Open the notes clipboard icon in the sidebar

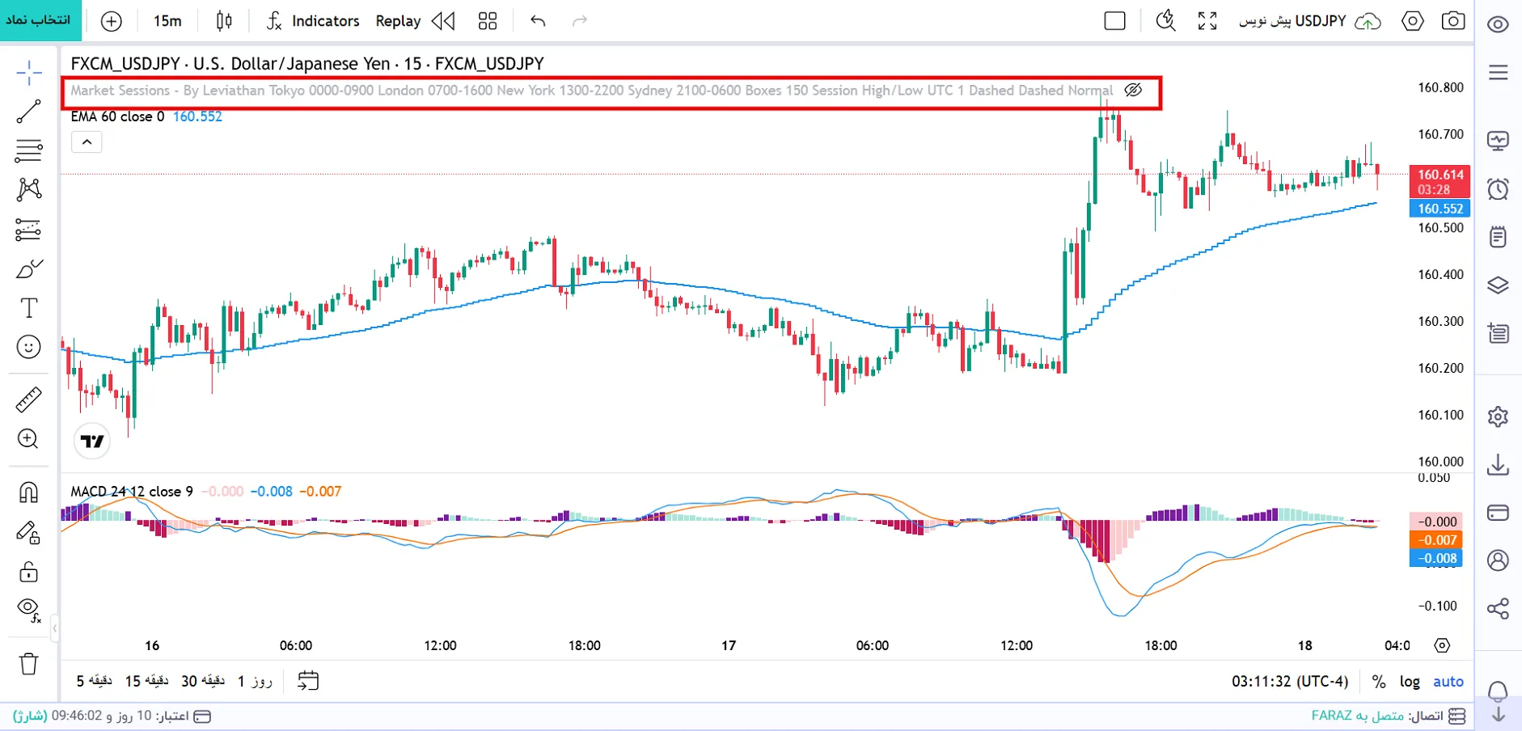1498,237
